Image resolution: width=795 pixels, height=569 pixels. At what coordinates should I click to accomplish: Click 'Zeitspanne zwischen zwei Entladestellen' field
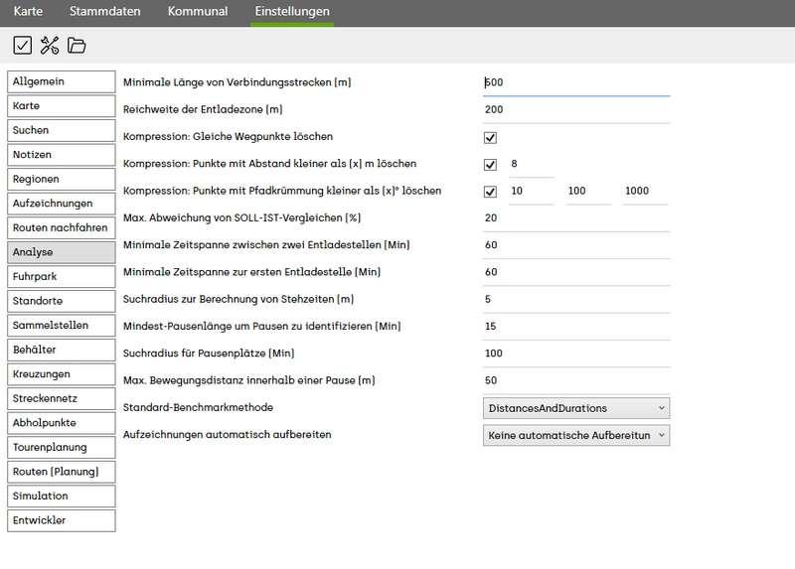[576, 245]
